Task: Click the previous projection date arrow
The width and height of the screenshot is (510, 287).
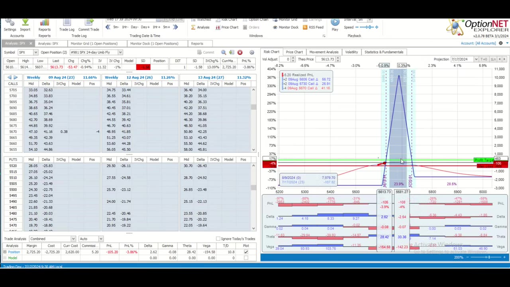Action: (500, 59)
